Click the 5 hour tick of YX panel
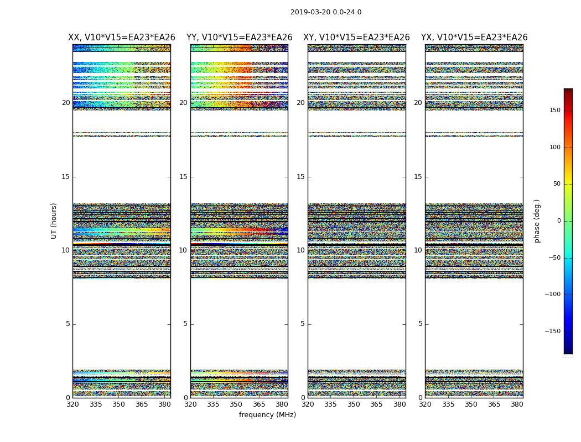 coord(420,324)
